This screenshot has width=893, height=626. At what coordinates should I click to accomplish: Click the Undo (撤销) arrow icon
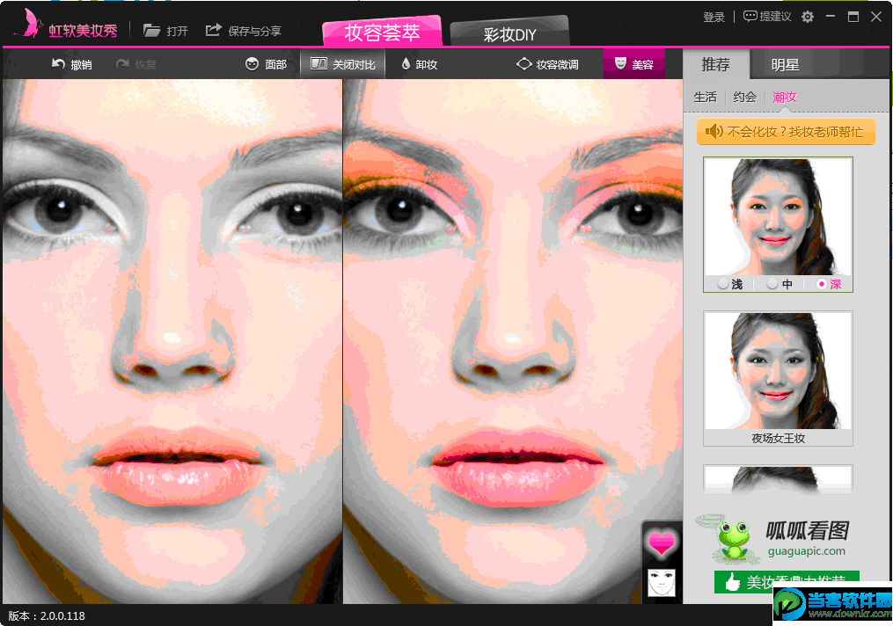[59, 64]
